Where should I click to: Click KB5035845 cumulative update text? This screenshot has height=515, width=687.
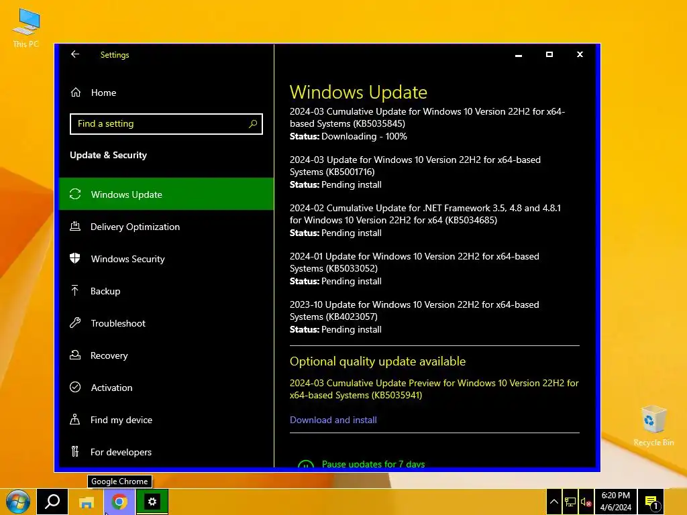[x=427, y=117]
